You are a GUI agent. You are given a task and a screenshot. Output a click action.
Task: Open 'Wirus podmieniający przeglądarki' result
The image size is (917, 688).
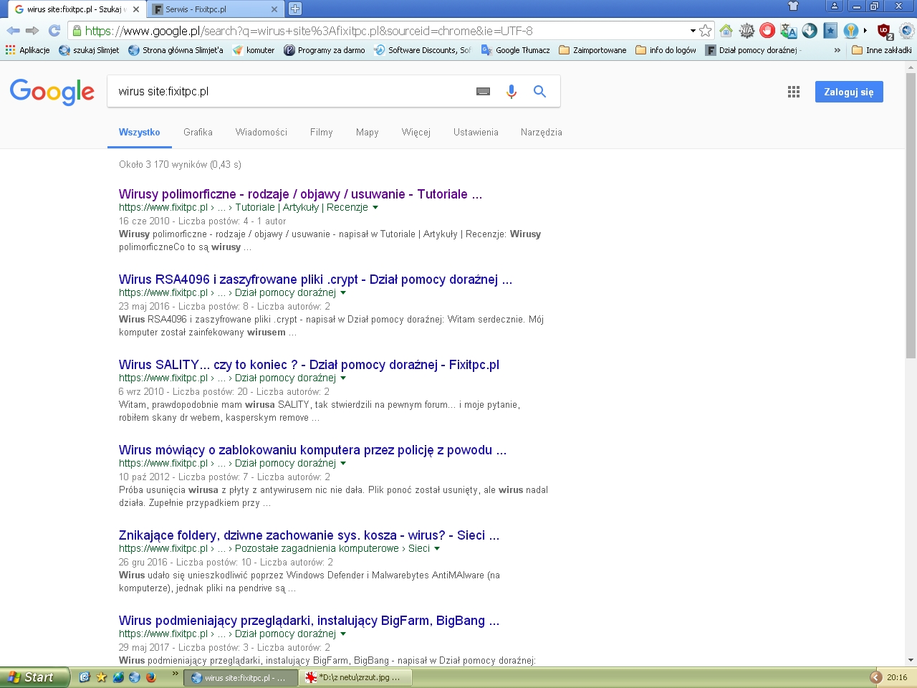tap(309, 621)
